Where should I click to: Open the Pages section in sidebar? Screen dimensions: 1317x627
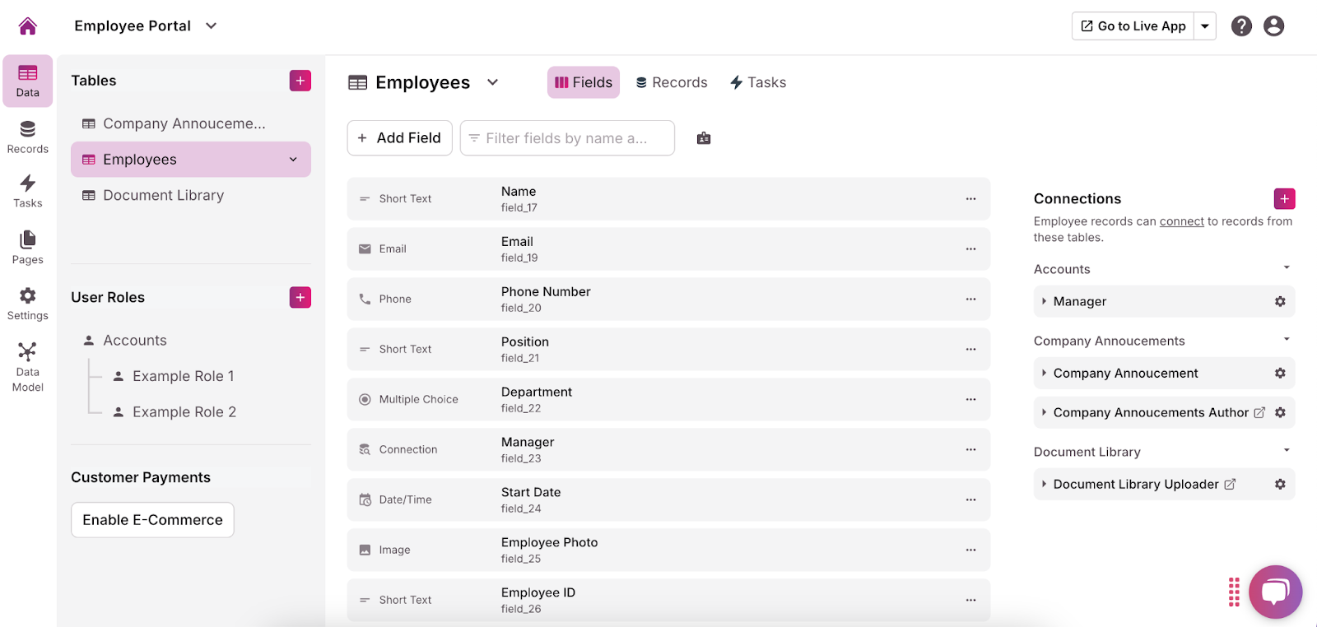[27, 248]
